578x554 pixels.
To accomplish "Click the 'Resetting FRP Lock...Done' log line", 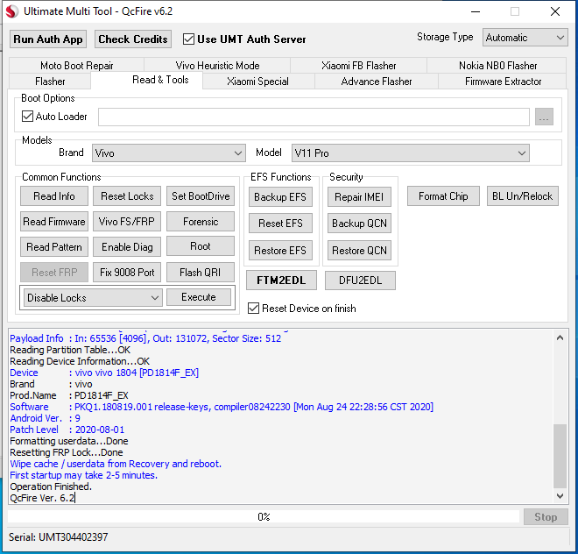I will (x=67, y=452).
